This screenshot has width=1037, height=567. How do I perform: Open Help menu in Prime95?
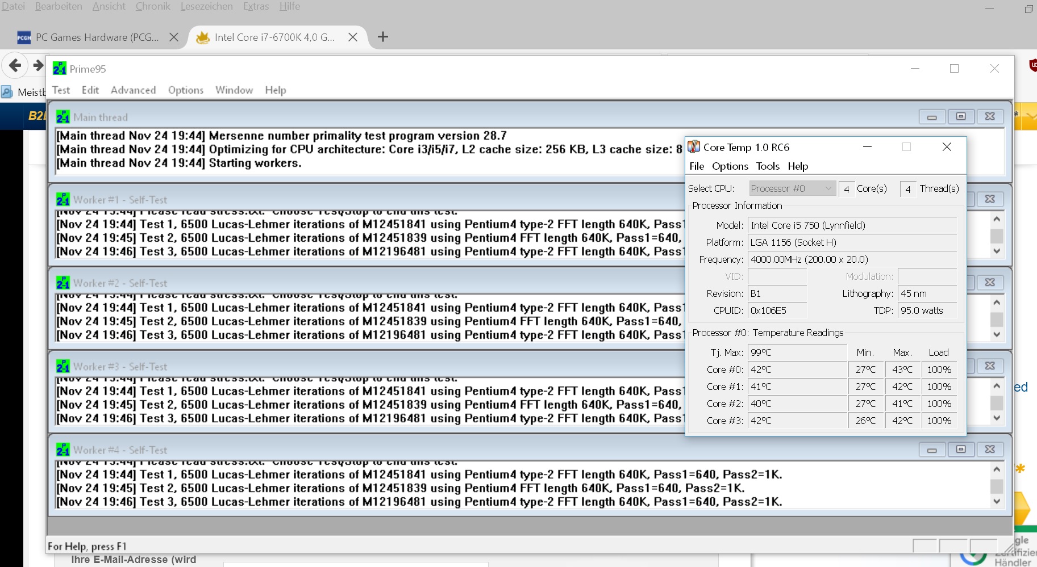(275, 90)
